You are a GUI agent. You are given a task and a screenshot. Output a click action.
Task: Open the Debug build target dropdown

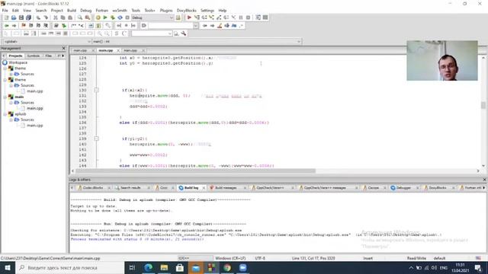point(152,18)
